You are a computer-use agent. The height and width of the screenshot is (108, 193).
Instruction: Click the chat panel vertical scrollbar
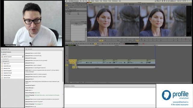pyautogui.click(x=63, y=79)
